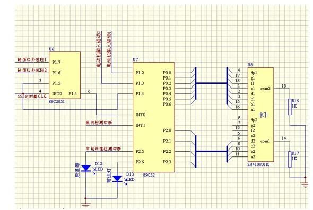This screenshot has width=313, height=210.
Task: Select the D12 LED diode symbol
Action: click(x=86, y=168)
